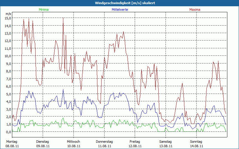Click the 14,0 y-axis value
Viewport: 239px width, 149px height.
[x=8, y=26]
